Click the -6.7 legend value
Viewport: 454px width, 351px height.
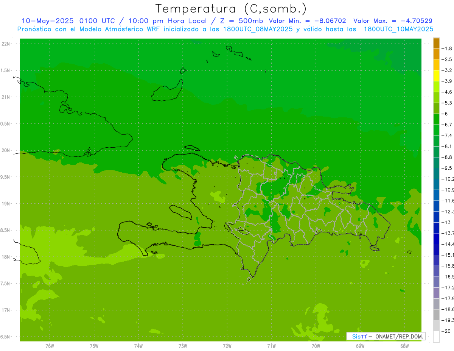[448, 125]
